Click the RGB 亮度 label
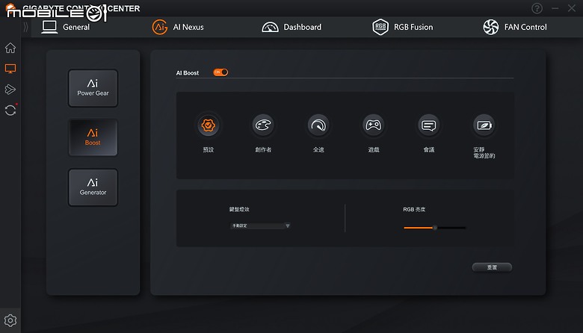This screenshot has width=583, height=333. (x=414, y=209)
